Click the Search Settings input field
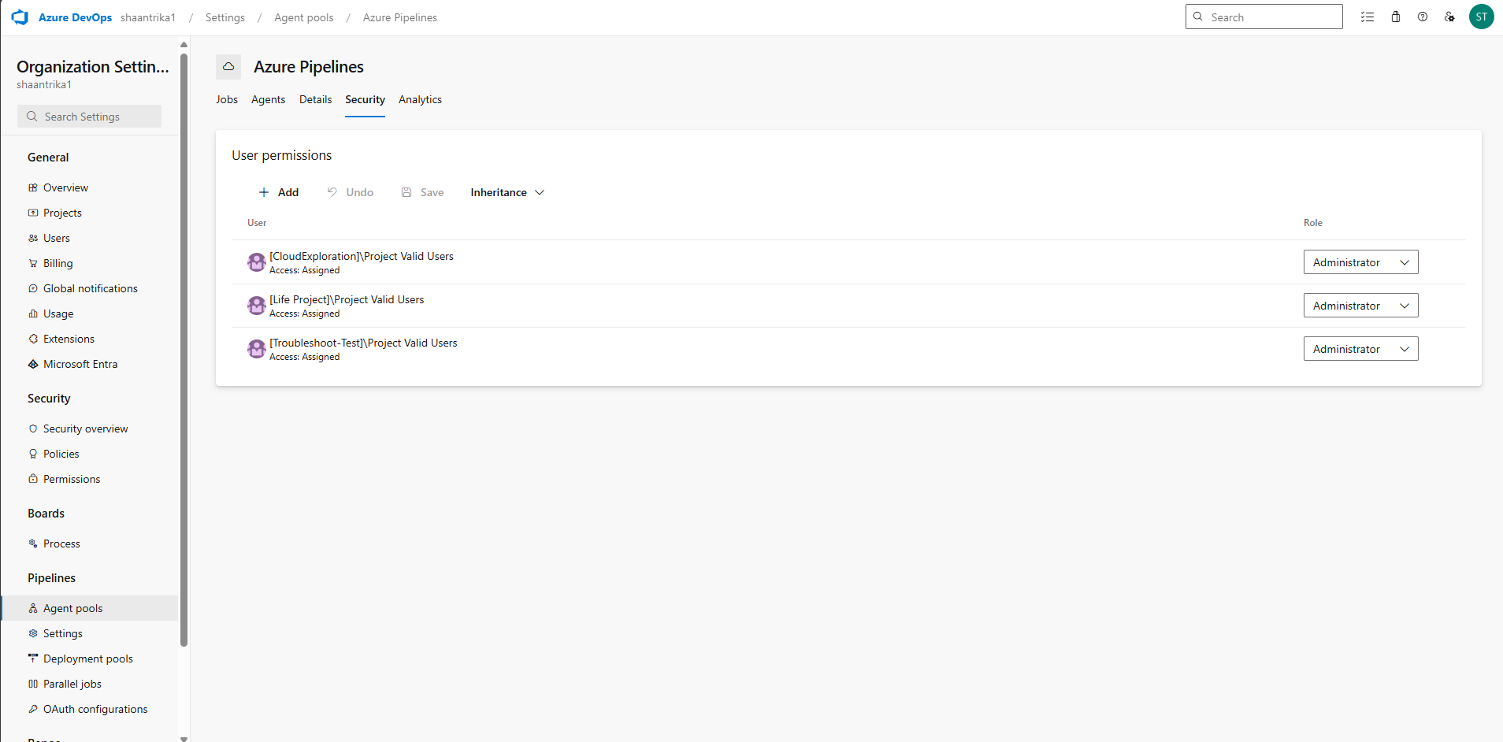The height and width of the screenshot is (742, 1503). (89, 117)
